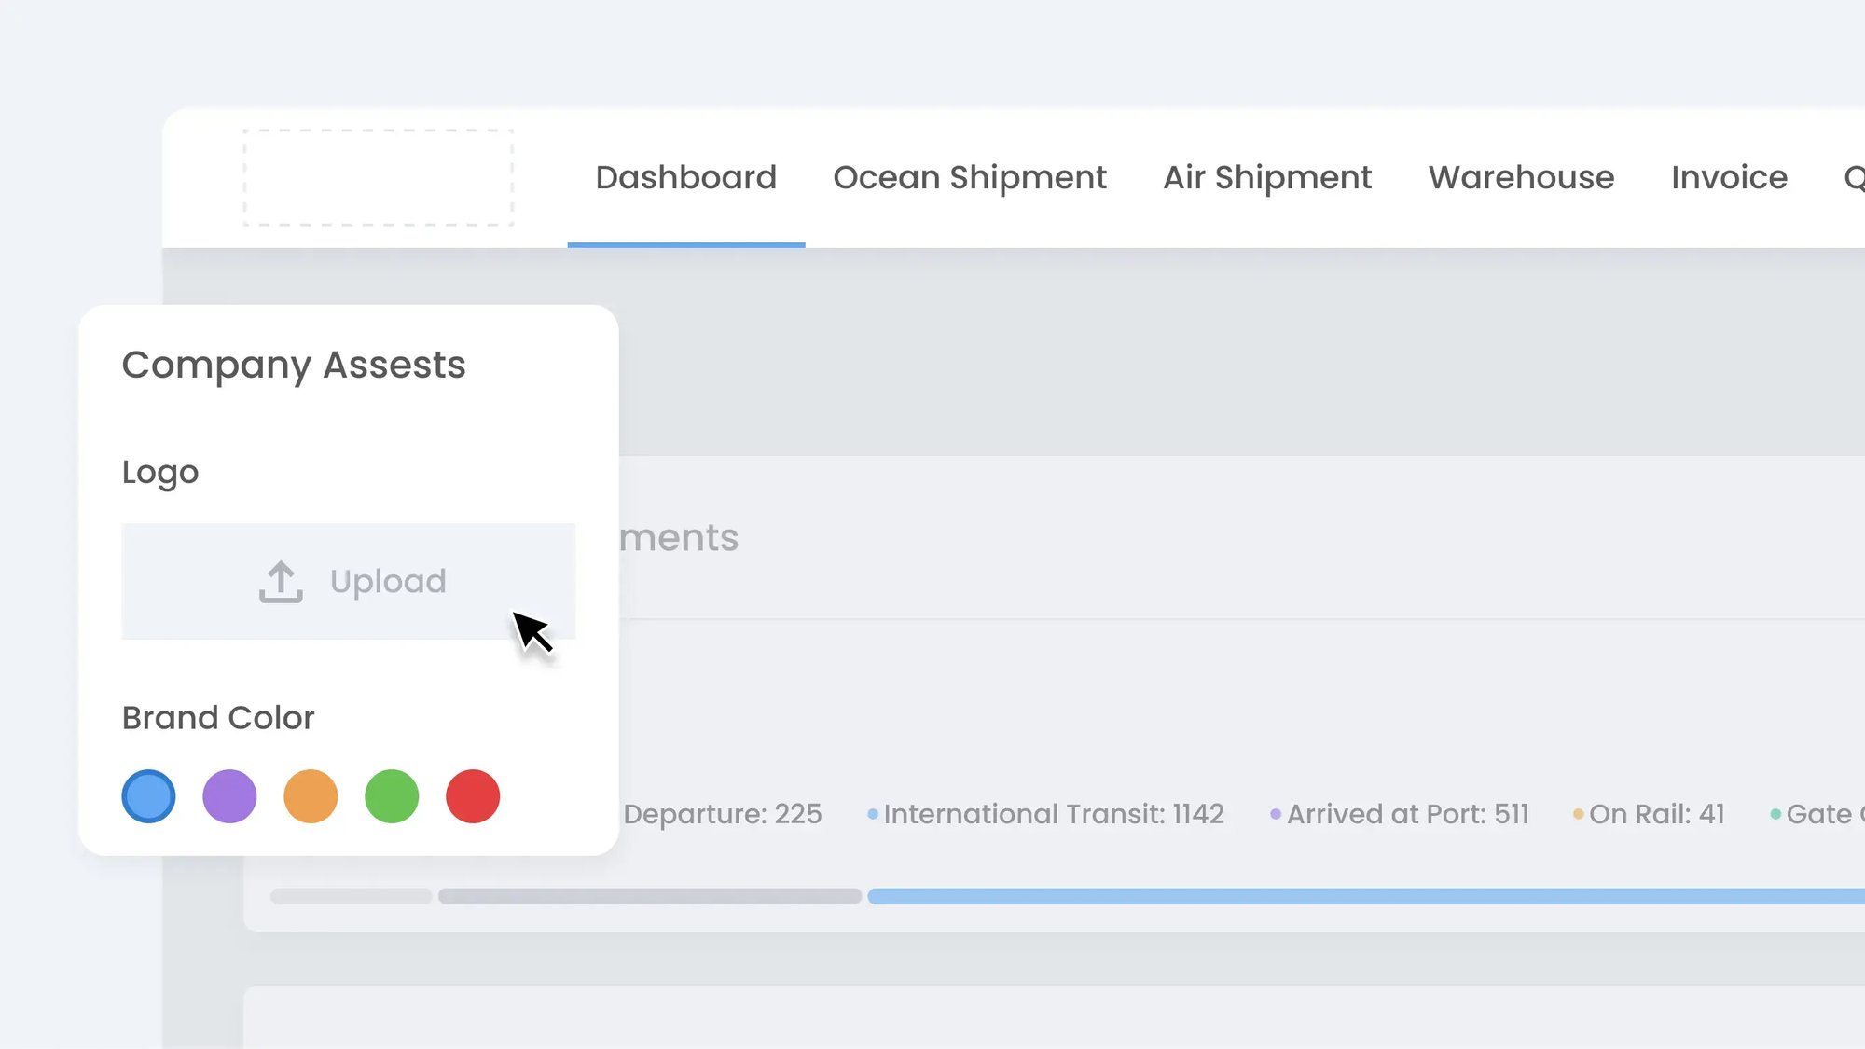Switch to Ocean Shipment tab
The height and width of the screenshot is (1049, 1865).
click(x=969, y=177)
